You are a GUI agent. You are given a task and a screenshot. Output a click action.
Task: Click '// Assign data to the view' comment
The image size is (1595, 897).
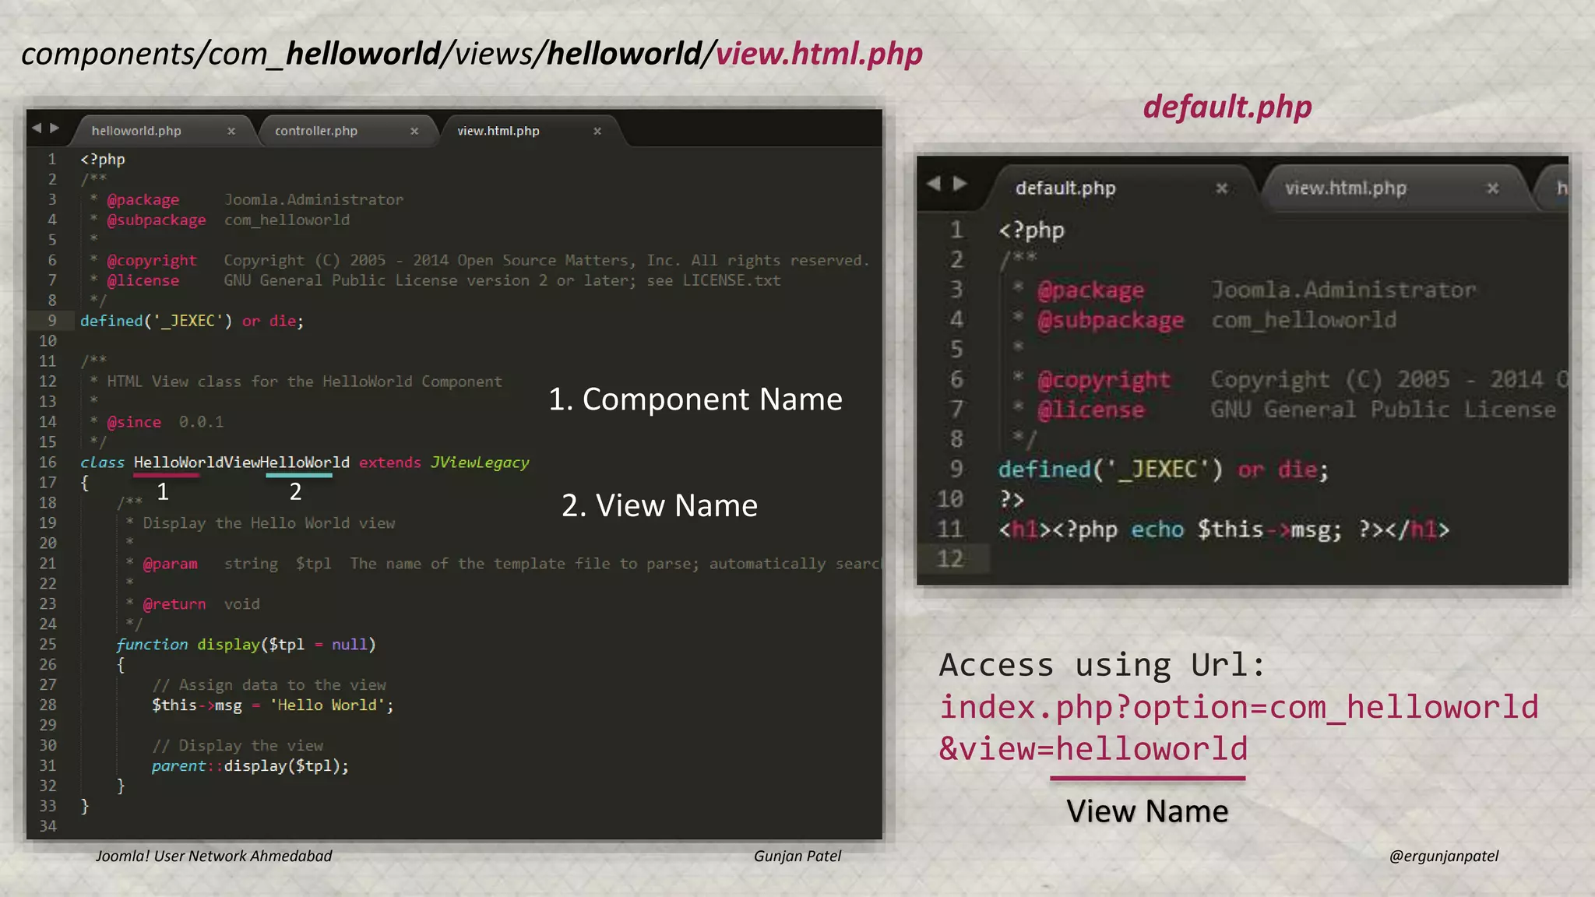click(x=269, y=685)
